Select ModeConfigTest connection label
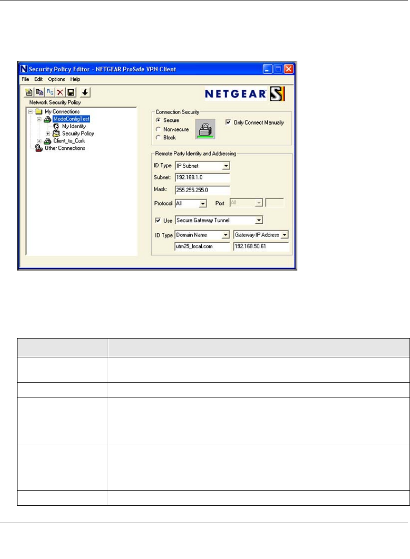410x559 pixels. [71, 119]
